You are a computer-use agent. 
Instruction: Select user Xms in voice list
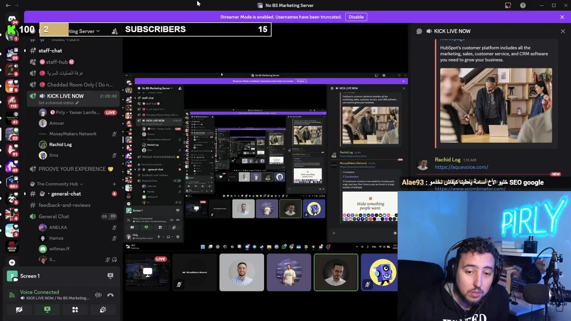[78, 155]
